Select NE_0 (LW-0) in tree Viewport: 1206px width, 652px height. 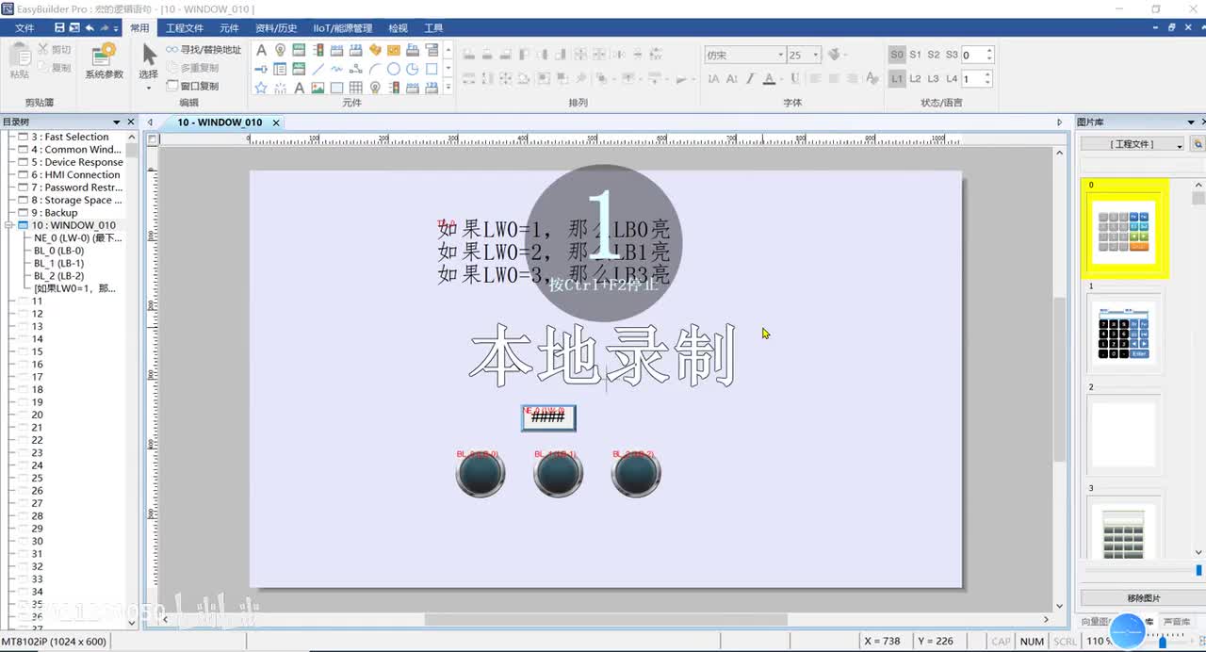coord(77,238)
